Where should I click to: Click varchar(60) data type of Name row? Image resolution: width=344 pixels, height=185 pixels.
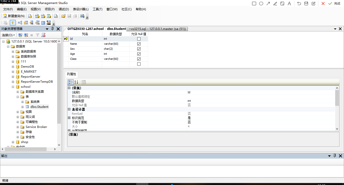pyautogui.click(x=116, y=44)
